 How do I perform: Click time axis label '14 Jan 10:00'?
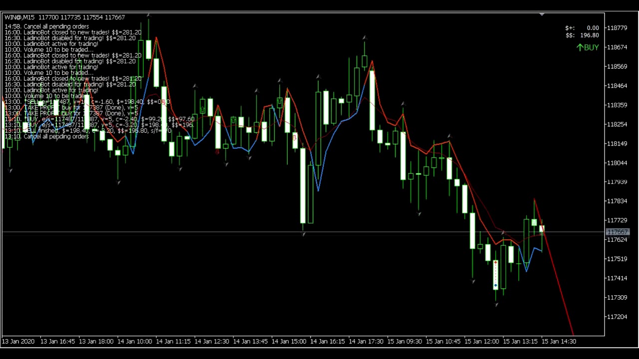click(x=134, y=342)
